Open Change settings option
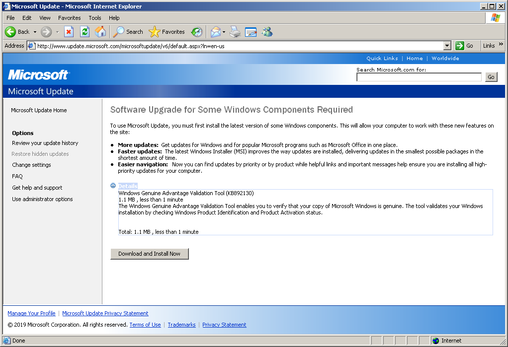This screenshot has height=347, width=508. (x=31, y=165)
